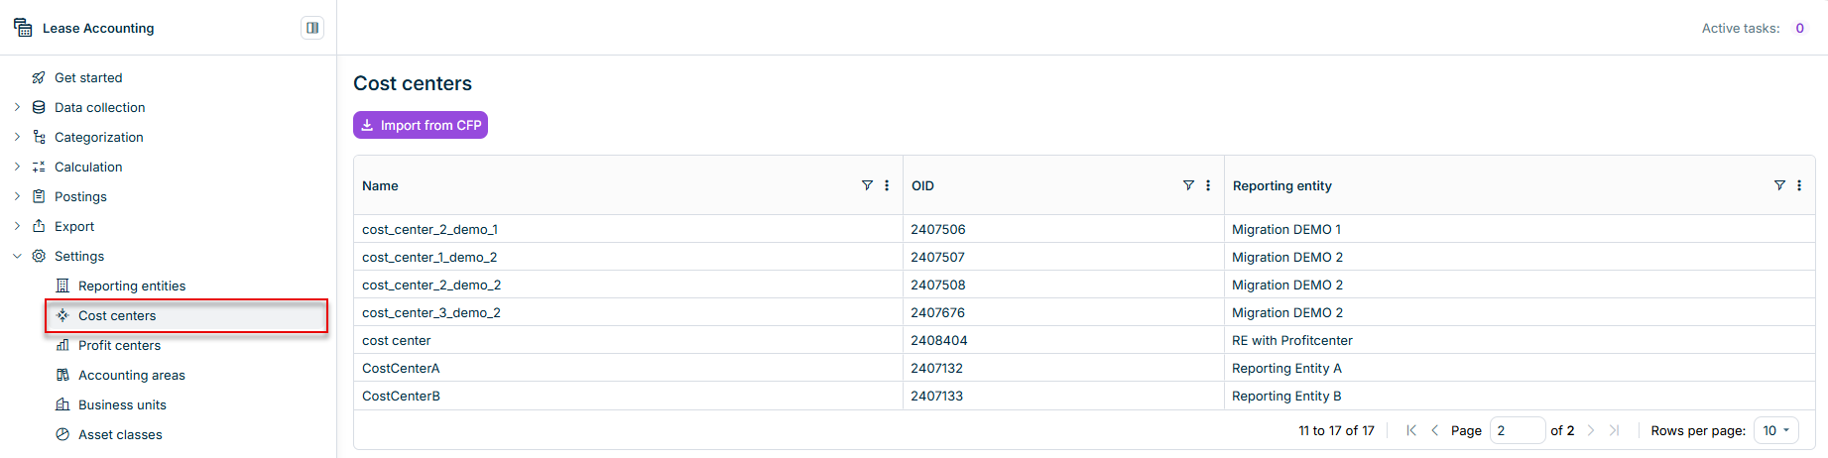Image resolution: width=1828 pixels, height=458 pixels.
Task: Open Get started in the sidebar
Action: pyautogui.click(x=88, y=77)
